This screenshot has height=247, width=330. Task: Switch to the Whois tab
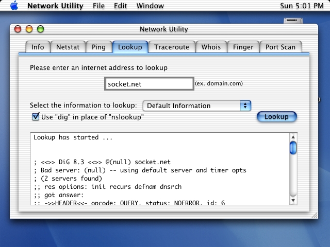pos(211,47)
